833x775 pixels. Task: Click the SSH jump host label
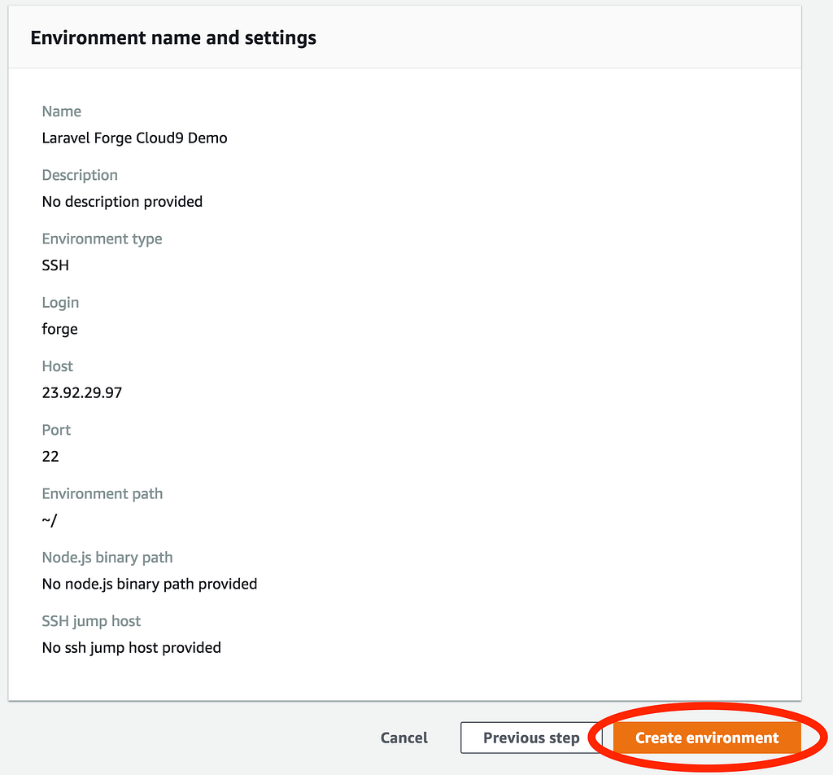[x=91, y=621]
